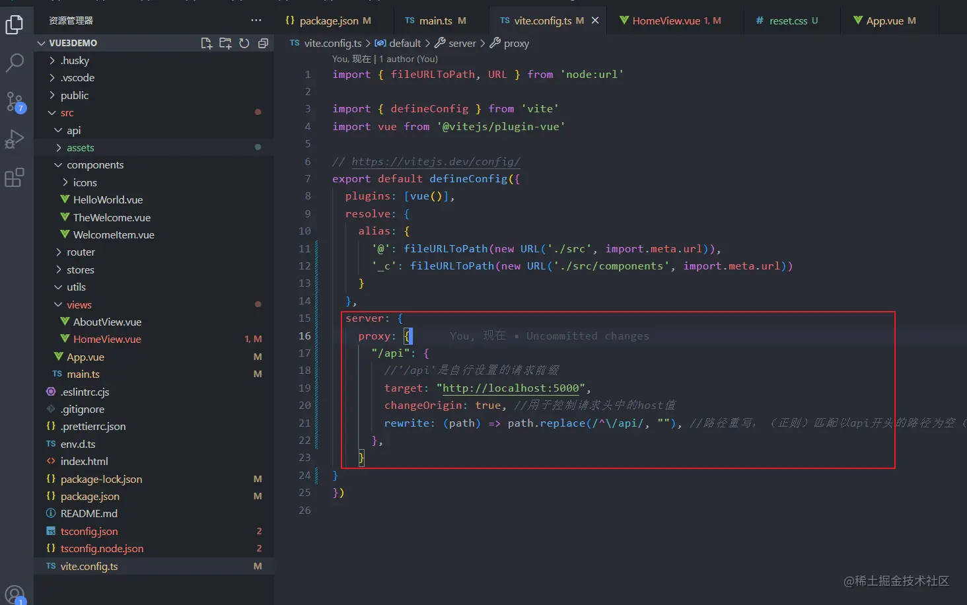Open the Run and Debug view
Viewport: 967px width, 605px height.
pyautogui.click(x=15, y=139)
